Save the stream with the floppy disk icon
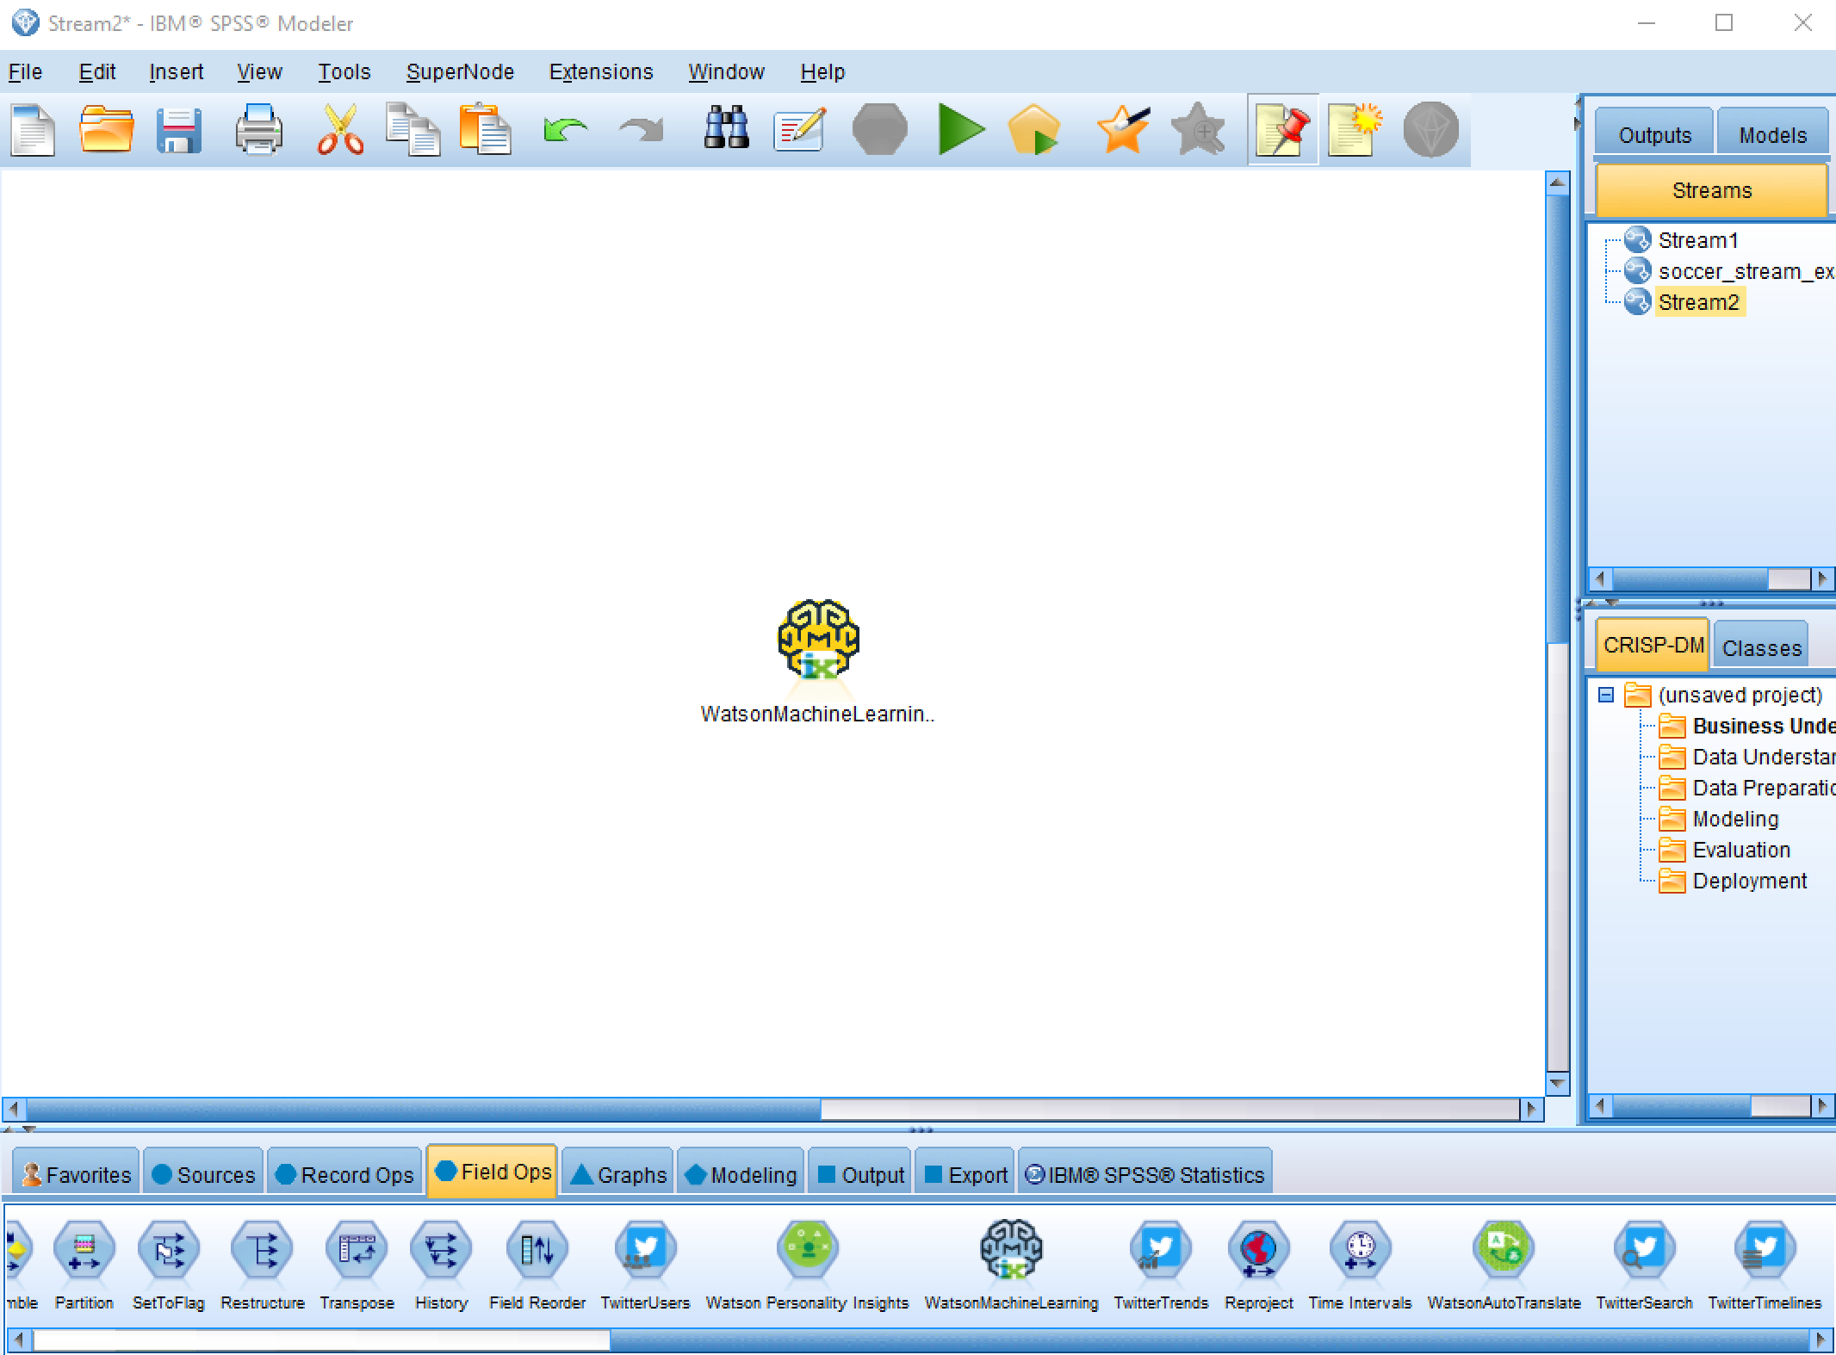 click(179, 130)
